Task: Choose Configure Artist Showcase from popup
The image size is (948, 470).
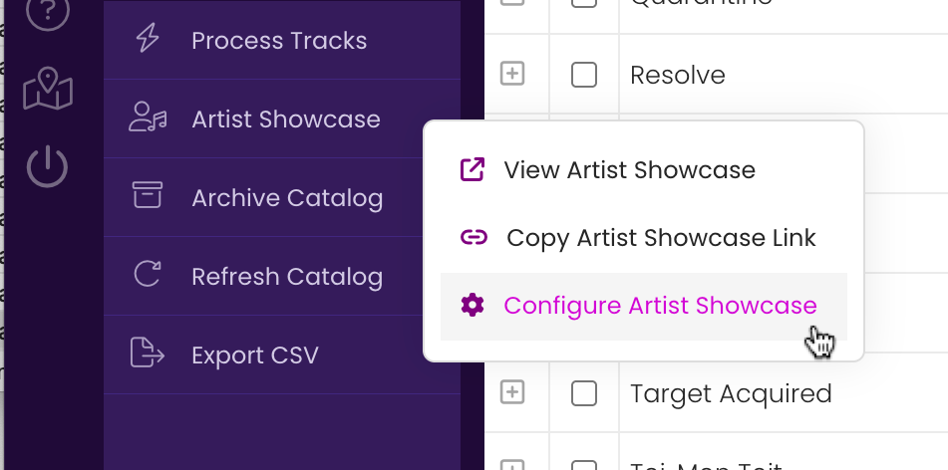Action: tap(644, 307)
